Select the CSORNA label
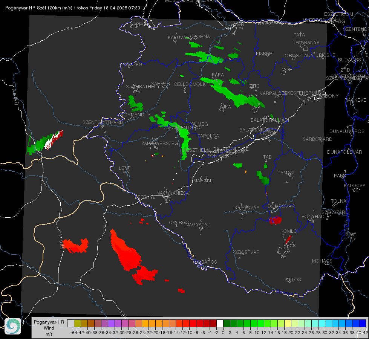Viewport: 369px width, 339px height. click(x=200, y=37)
